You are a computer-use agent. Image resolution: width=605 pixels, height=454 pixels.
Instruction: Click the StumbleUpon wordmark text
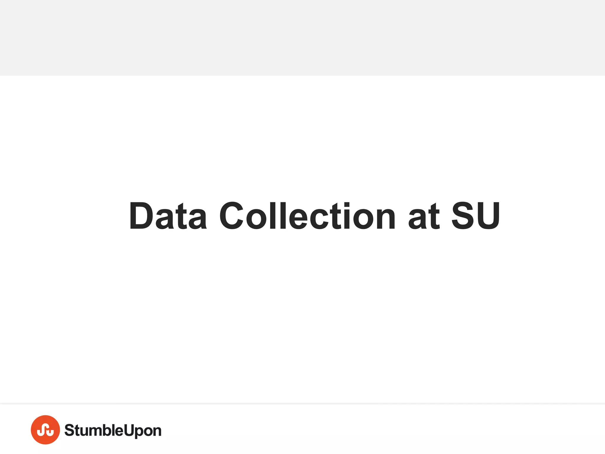pyautogui.click(x=113, y=430)
